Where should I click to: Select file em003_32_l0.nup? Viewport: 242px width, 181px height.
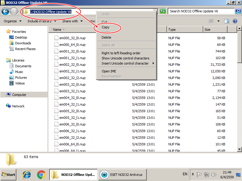click(72, 84)
